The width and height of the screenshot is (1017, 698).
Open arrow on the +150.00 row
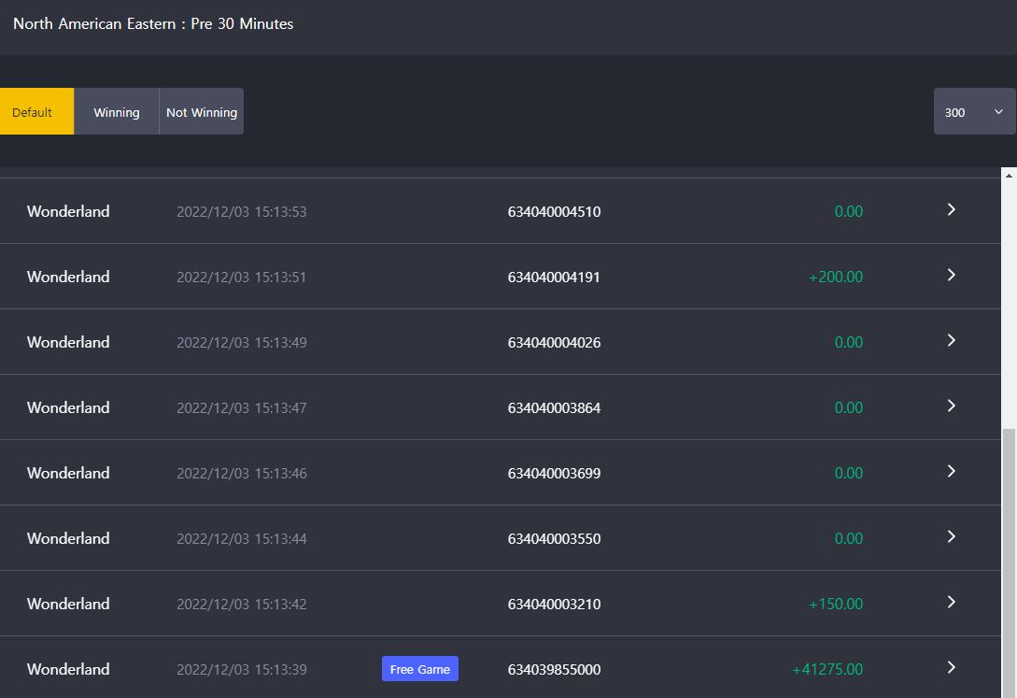coord(951,603)
